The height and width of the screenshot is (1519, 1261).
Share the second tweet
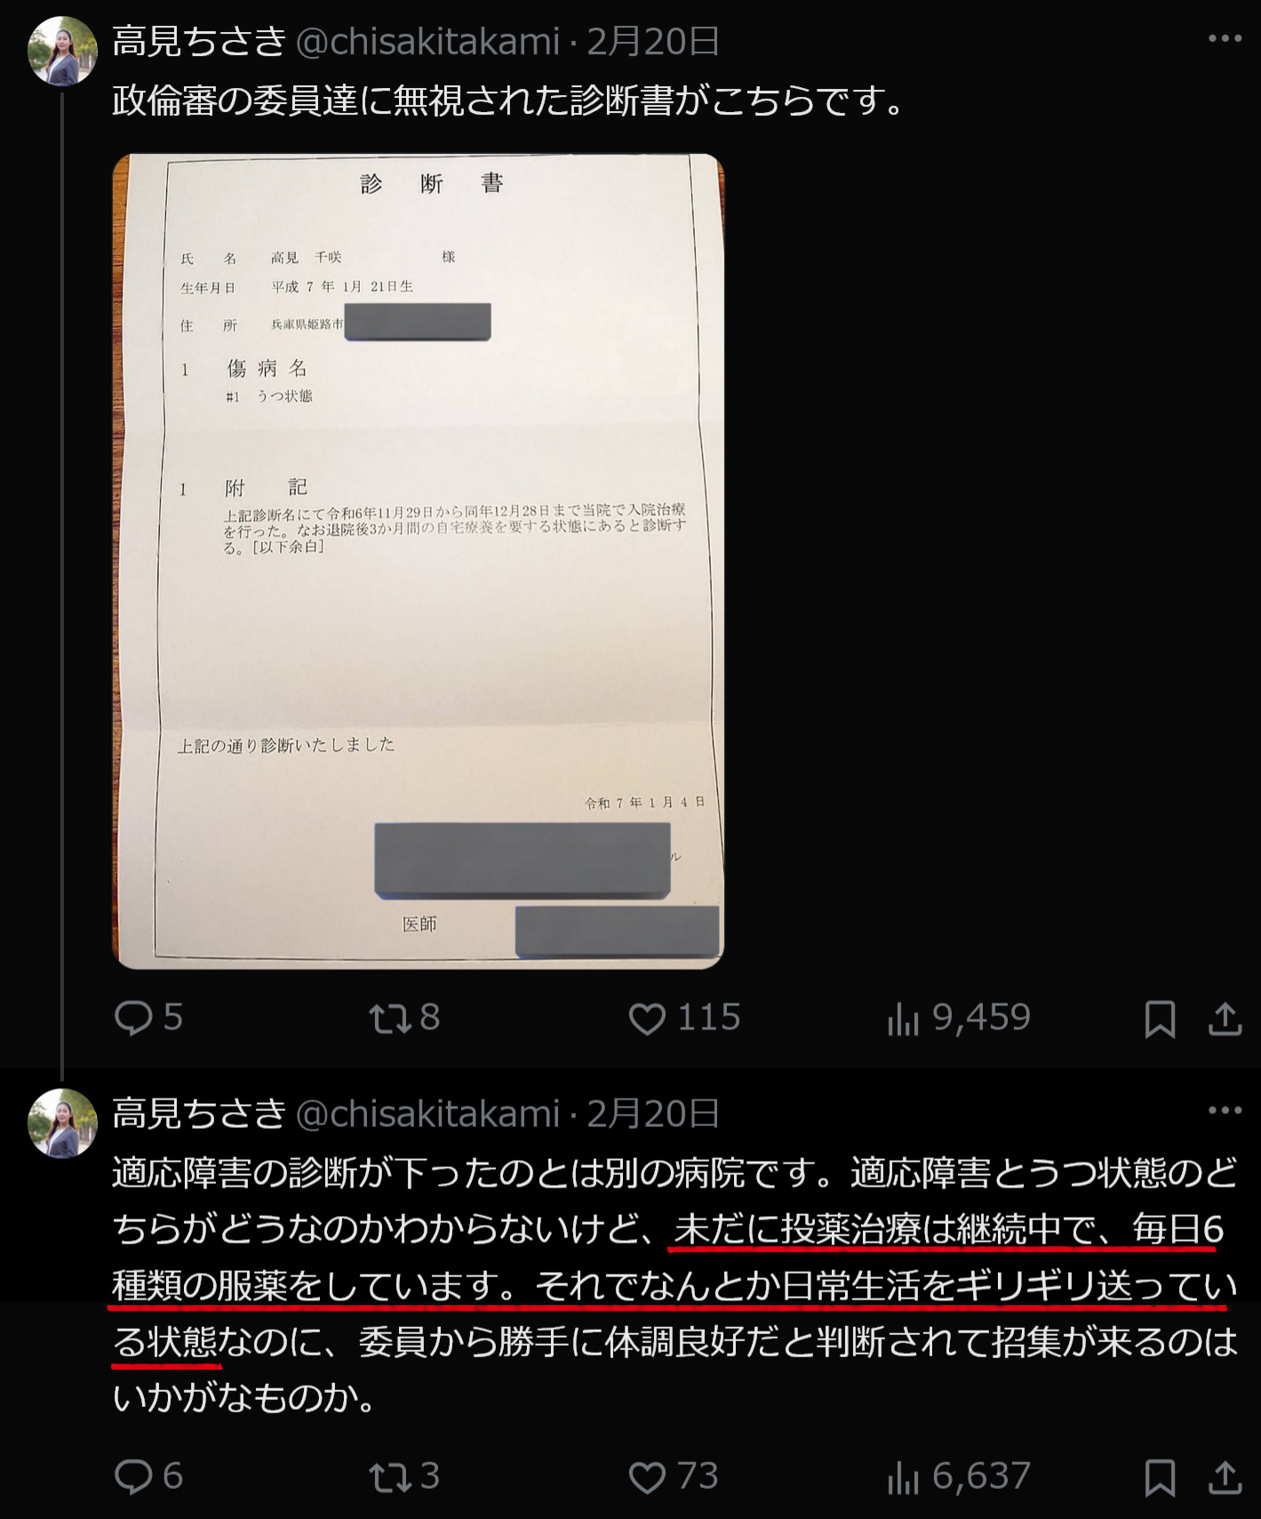pyautogui.click(x=1225, y=1477)
